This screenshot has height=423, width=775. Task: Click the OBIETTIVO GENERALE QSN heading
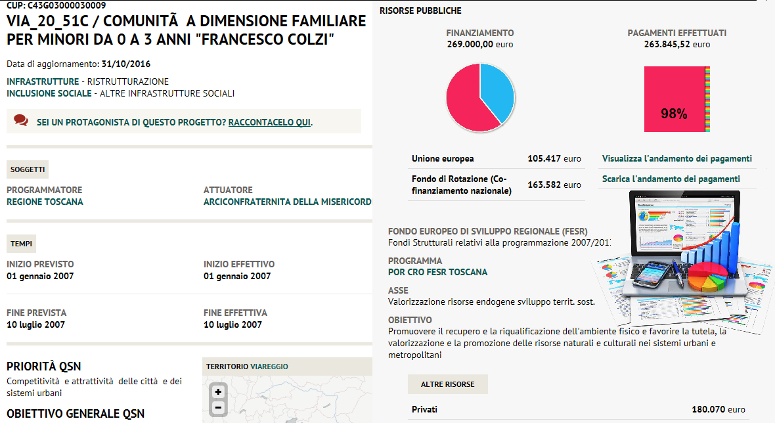76,414
